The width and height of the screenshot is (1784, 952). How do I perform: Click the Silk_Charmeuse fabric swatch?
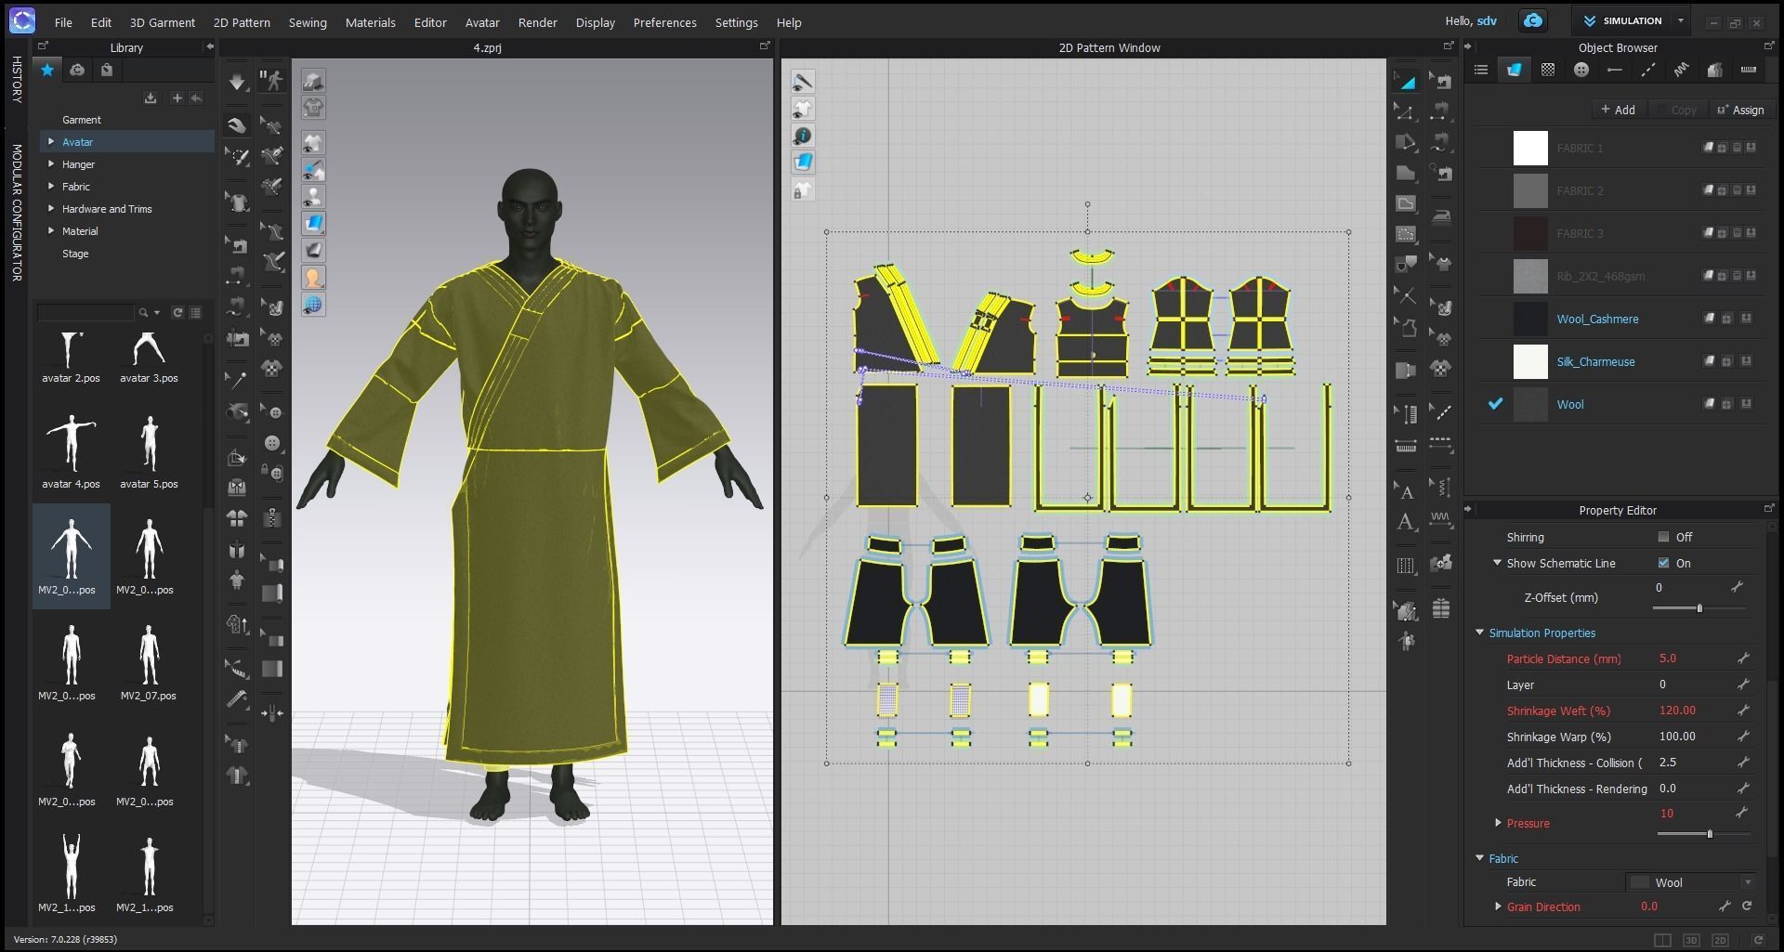(x=1530, y=361)
